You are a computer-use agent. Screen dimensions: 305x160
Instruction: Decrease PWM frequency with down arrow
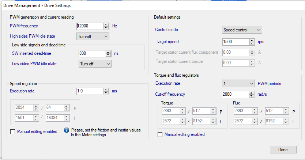(x=106, y=28)
